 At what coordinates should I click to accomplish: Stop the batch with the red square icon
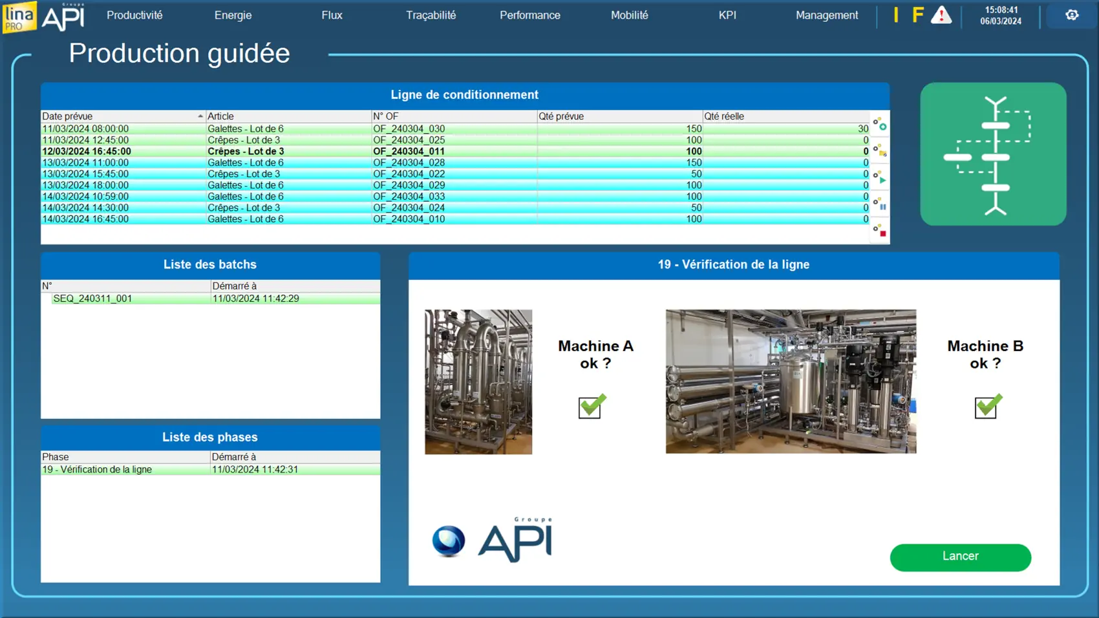point(880,230)
